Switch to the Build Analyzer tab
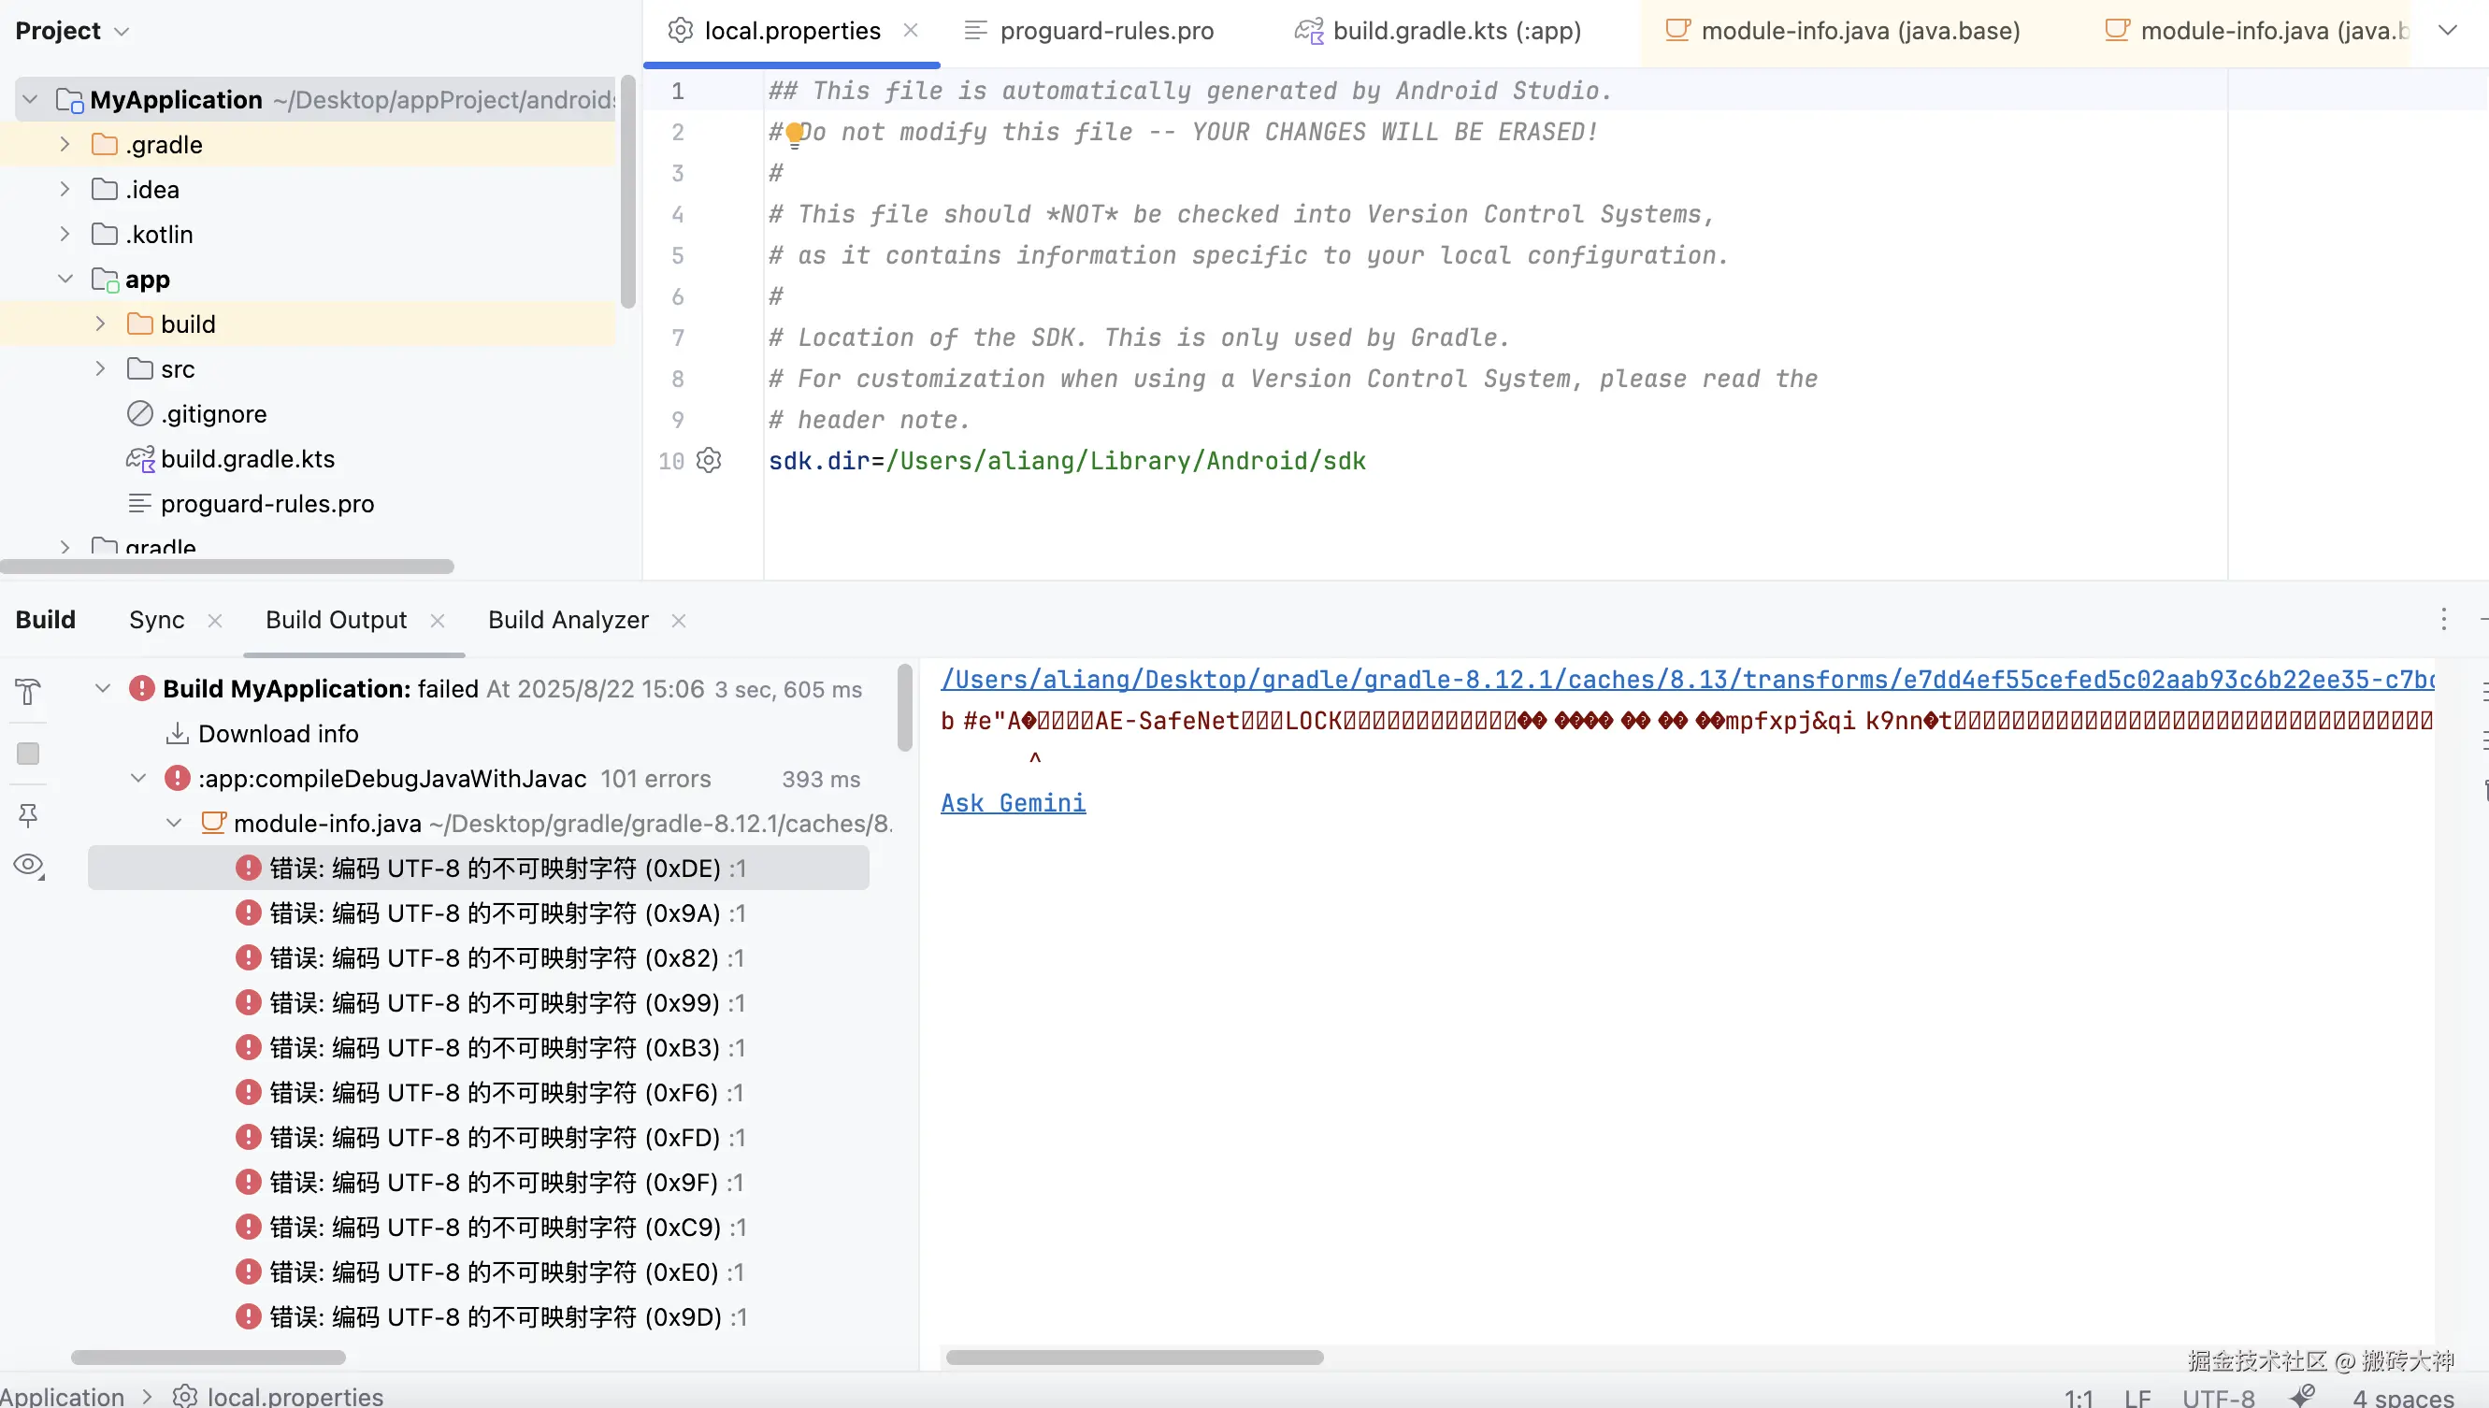Image resolution: width=2489 pixels, height=1408 pixels. click(x=568, y=620)
